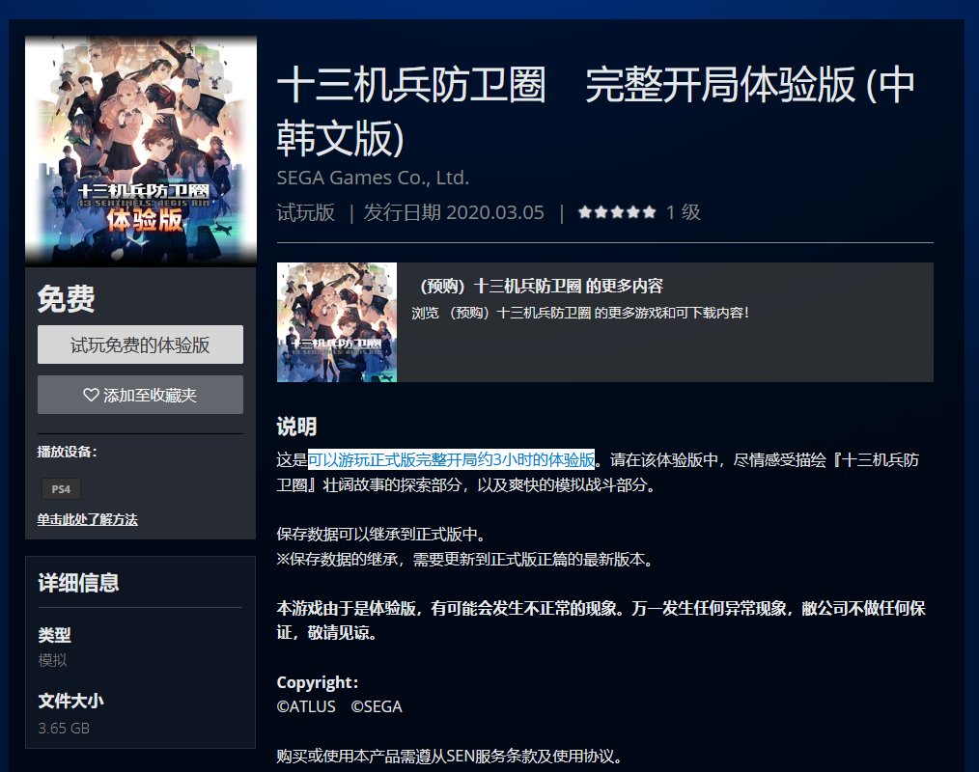Viewport: 979px width, 772px height.
Task: Click the 试玩版 label under the title
Action: tap(306, 212)
